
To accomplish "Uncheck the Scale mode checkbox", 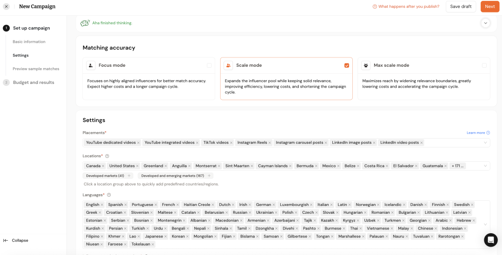I will click(x=347, y=65).
